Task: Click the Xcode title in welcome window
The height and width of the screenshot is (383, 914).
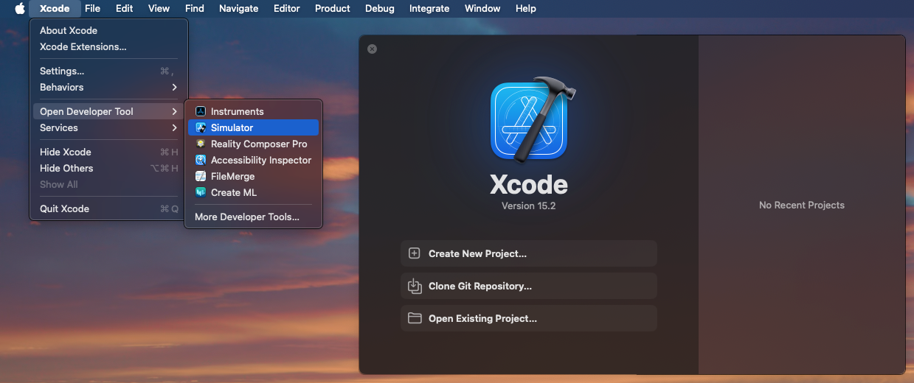Action: 529,183
